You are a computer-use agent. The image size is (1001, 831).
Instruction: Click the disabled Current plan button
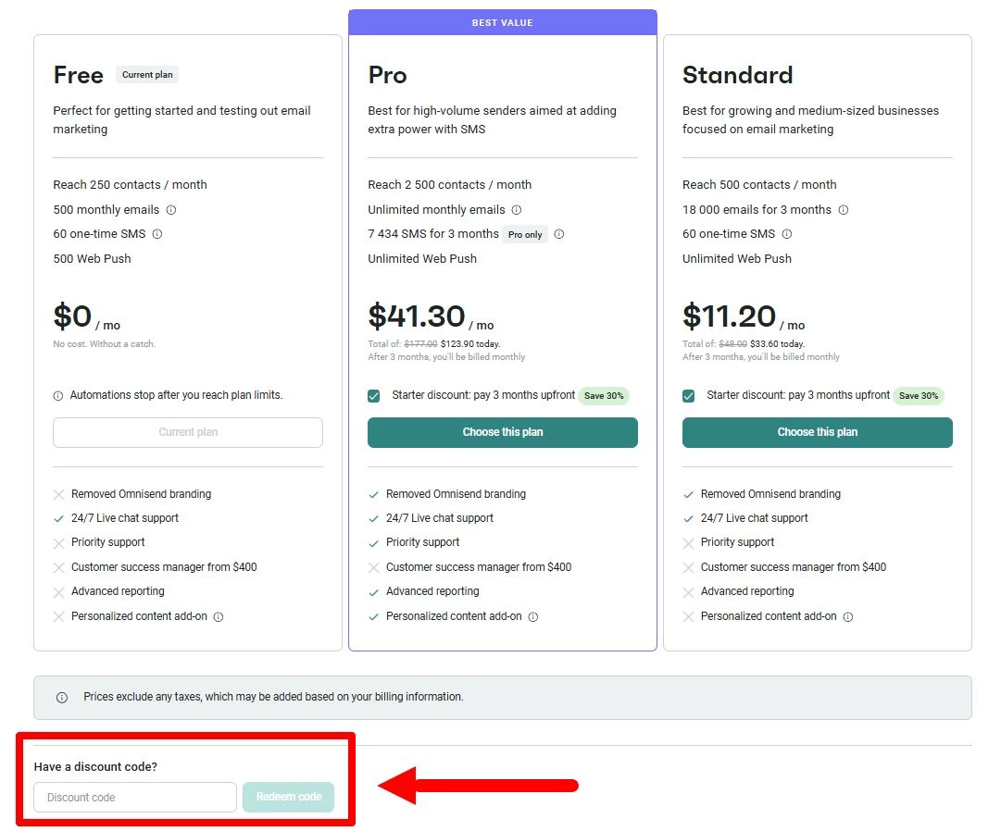click(x=188, y=432)
